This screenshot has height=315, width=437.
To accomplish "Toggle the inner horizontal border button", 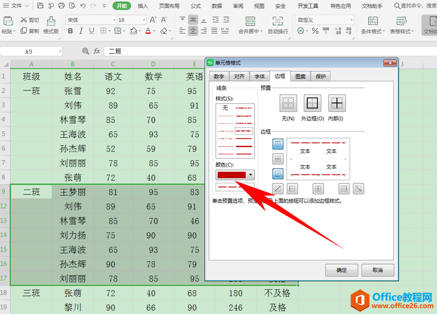I will 278,159.
